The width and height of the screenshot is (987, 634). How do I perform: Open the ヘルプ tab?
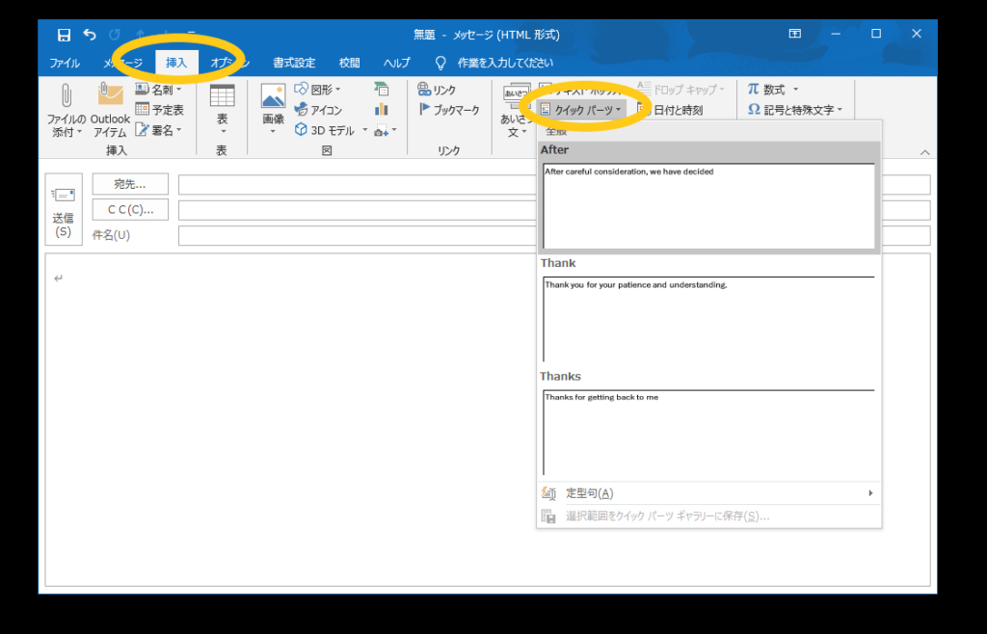(396, 63)
